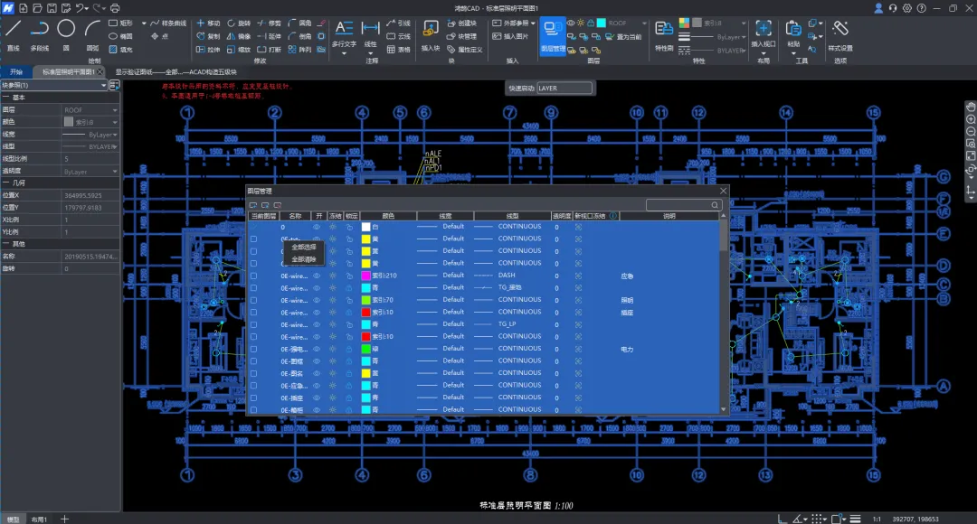
Task: Select the 直线 line tool
Action: pos(13,35)
